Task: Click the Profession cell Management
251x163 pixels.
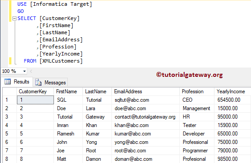Action: [x=197, y=108]
